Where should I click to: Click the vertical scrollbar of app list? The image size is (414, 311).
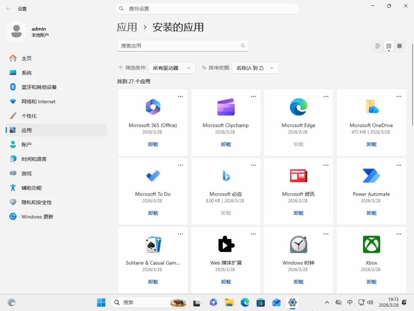tap(412, 84)
